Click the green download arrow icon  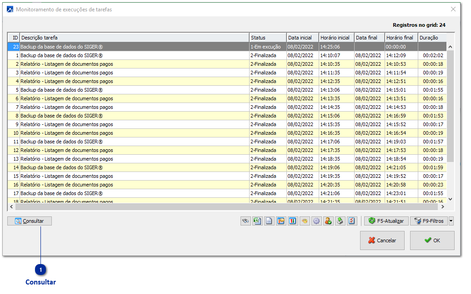(x=340, y=221)
